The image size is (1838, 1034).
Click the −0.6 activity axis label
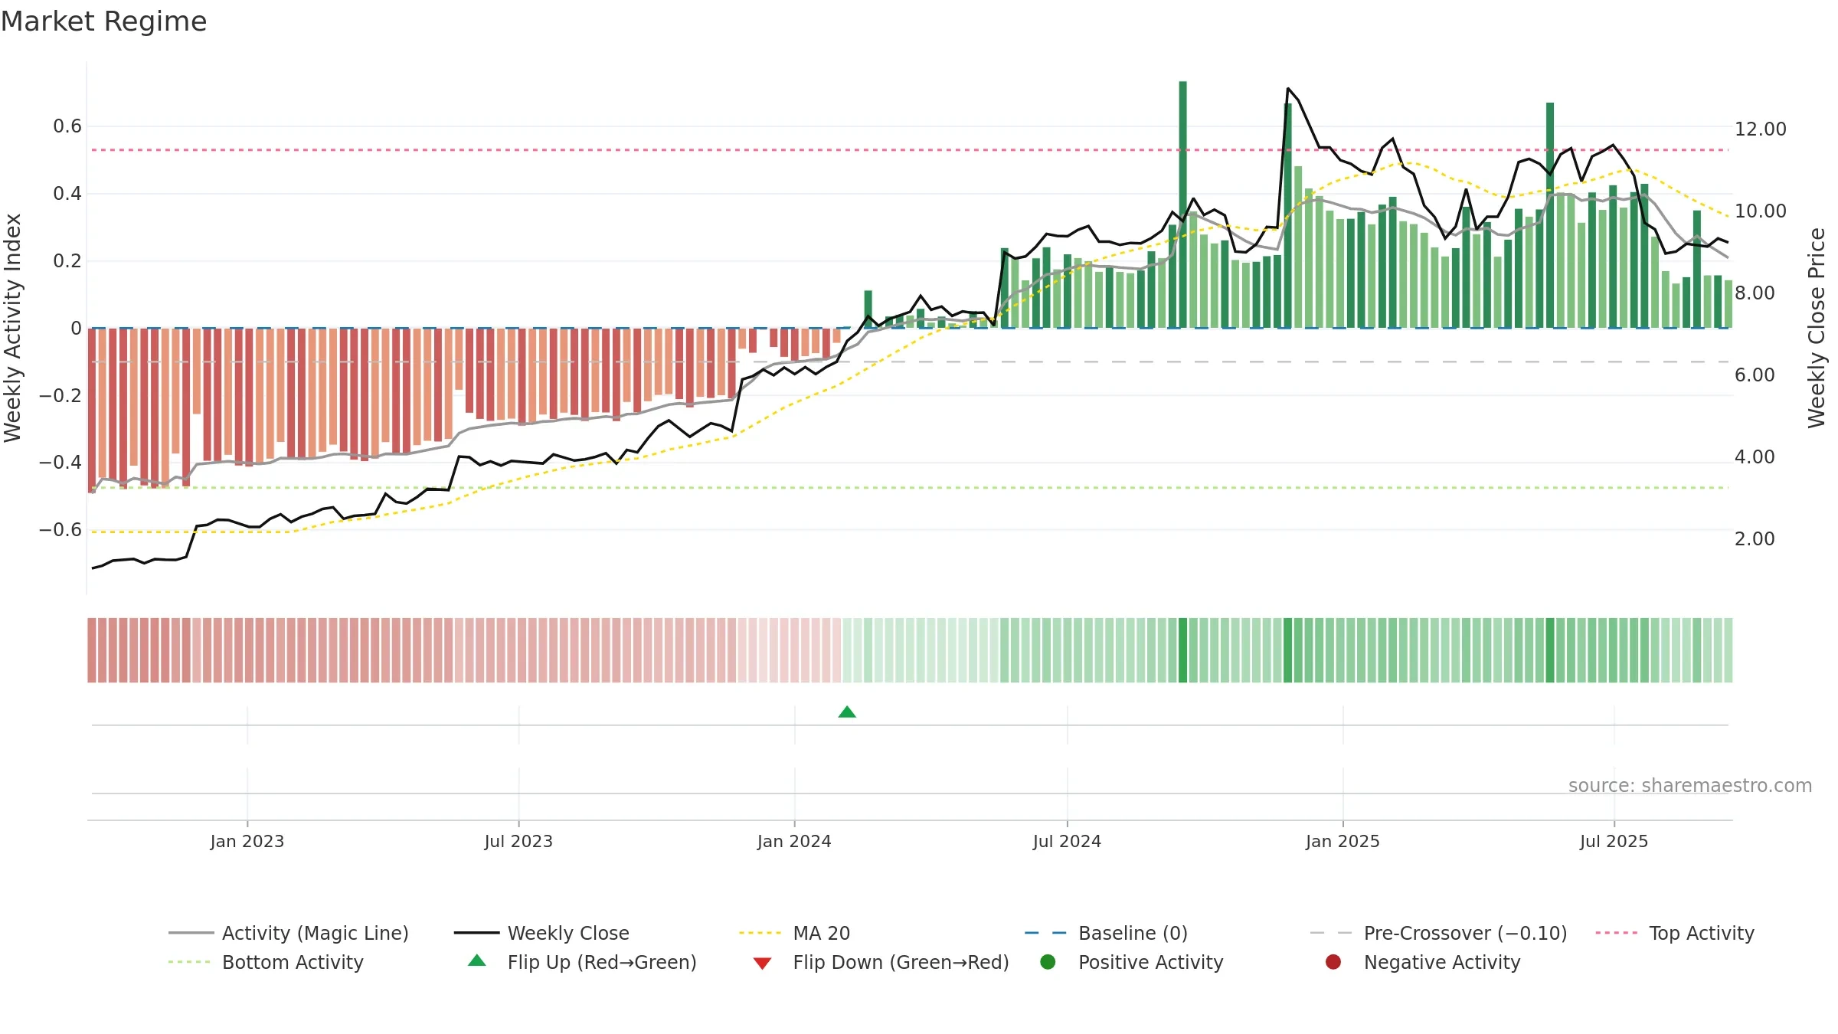(61, 530)
